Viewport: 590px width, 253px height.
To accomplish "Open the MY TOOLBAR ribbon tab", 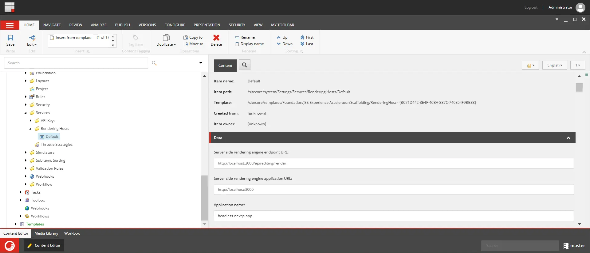I will [283, 25].
